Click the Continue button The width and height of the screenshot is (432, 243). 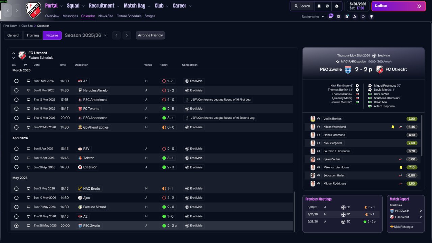pos(399,6)
